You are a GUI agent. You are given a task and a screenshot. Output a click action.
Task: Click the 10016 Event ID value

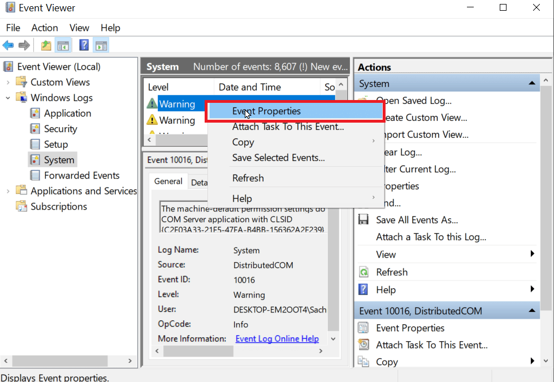point(244,280)
